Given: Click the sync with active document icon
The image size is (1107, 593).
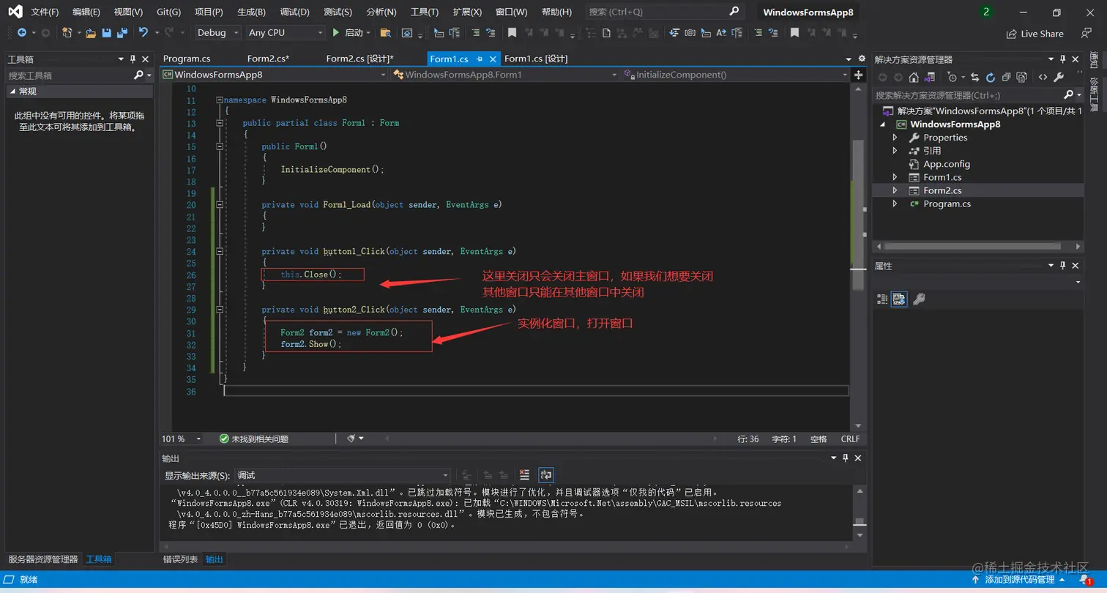Looking at the screenshot, I should (975, 77).
